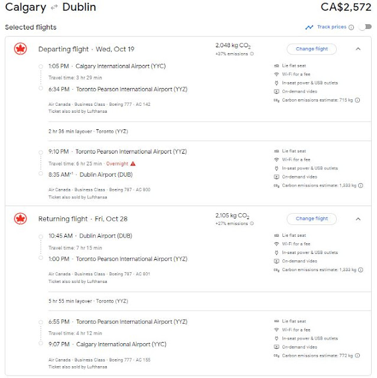Click Air Canada logo on departing flight

tap(20, 49)
